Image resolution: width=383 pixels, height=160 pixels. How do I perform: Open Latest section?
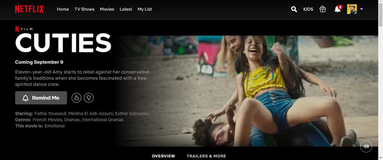pyautogui.click(x=126, y=9)
